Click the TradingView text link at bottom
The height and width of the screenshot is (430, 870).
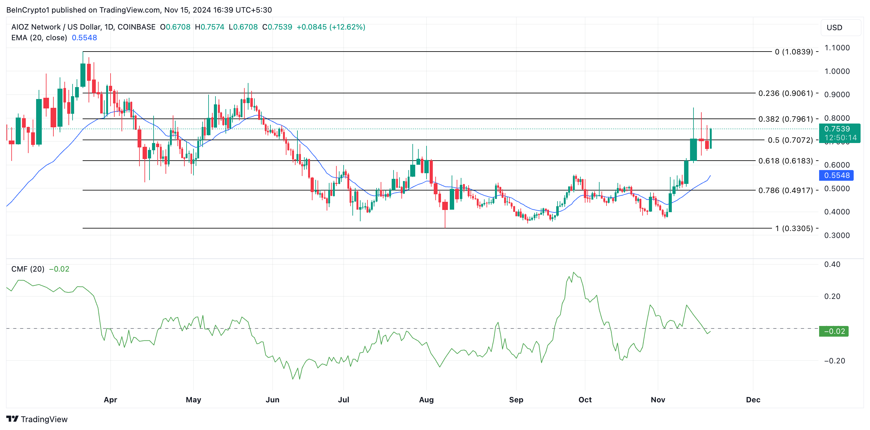point(44,419)
